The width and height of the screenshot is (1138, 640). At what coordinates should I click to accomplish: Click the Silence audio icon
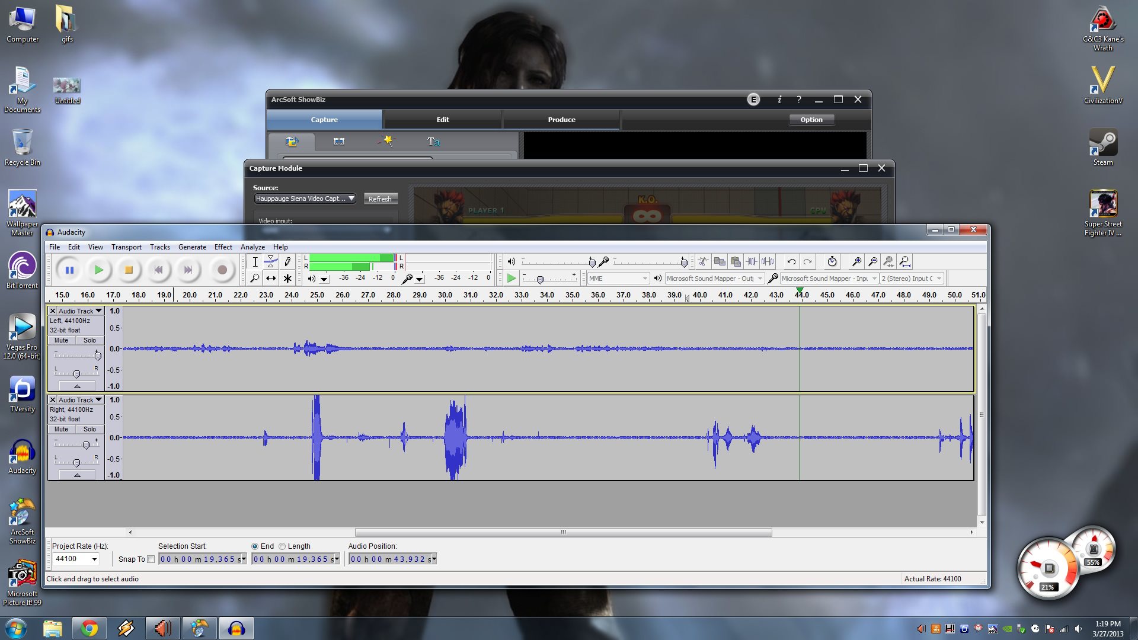[x=768, y=261]
